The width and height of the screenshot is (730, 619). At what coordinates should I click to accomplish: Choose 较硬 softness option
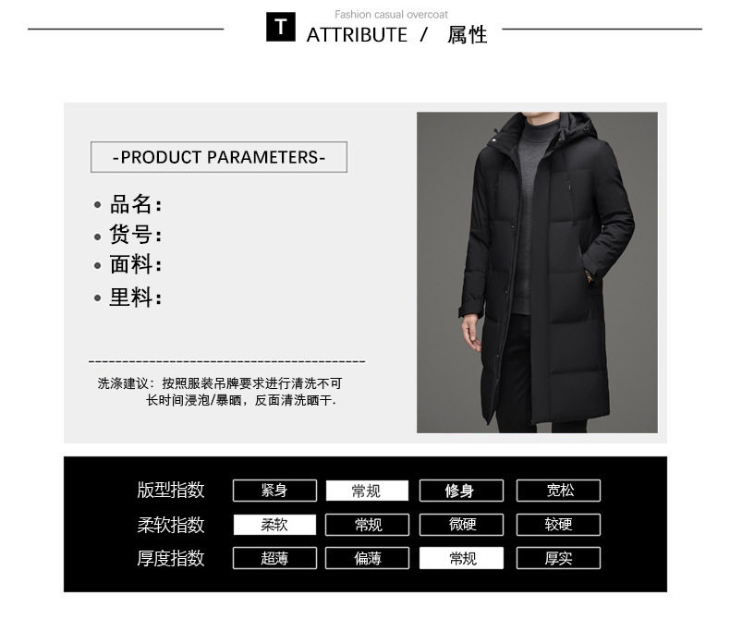pos(558,525)
